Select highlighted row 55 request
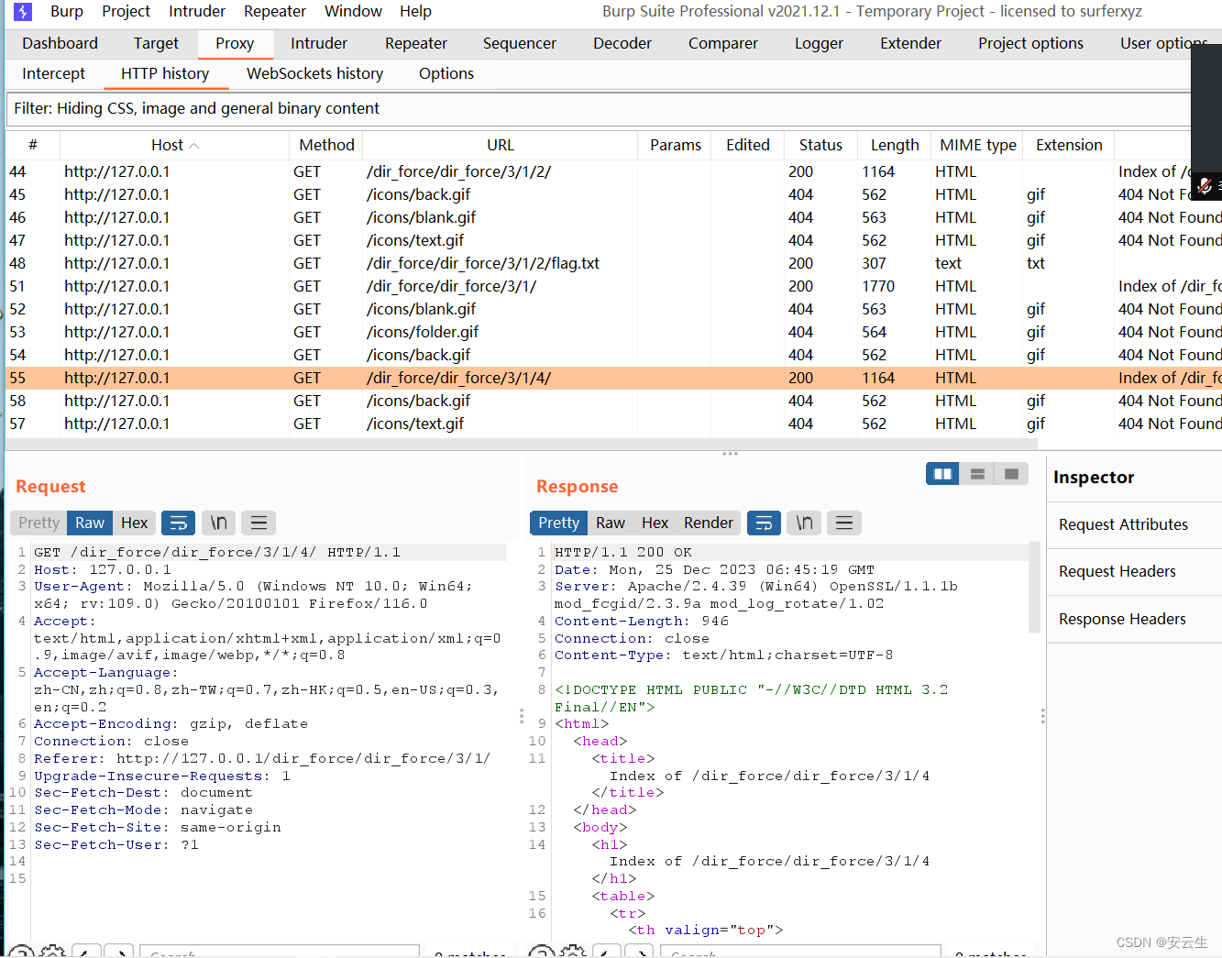 click(x=612, y=378)
